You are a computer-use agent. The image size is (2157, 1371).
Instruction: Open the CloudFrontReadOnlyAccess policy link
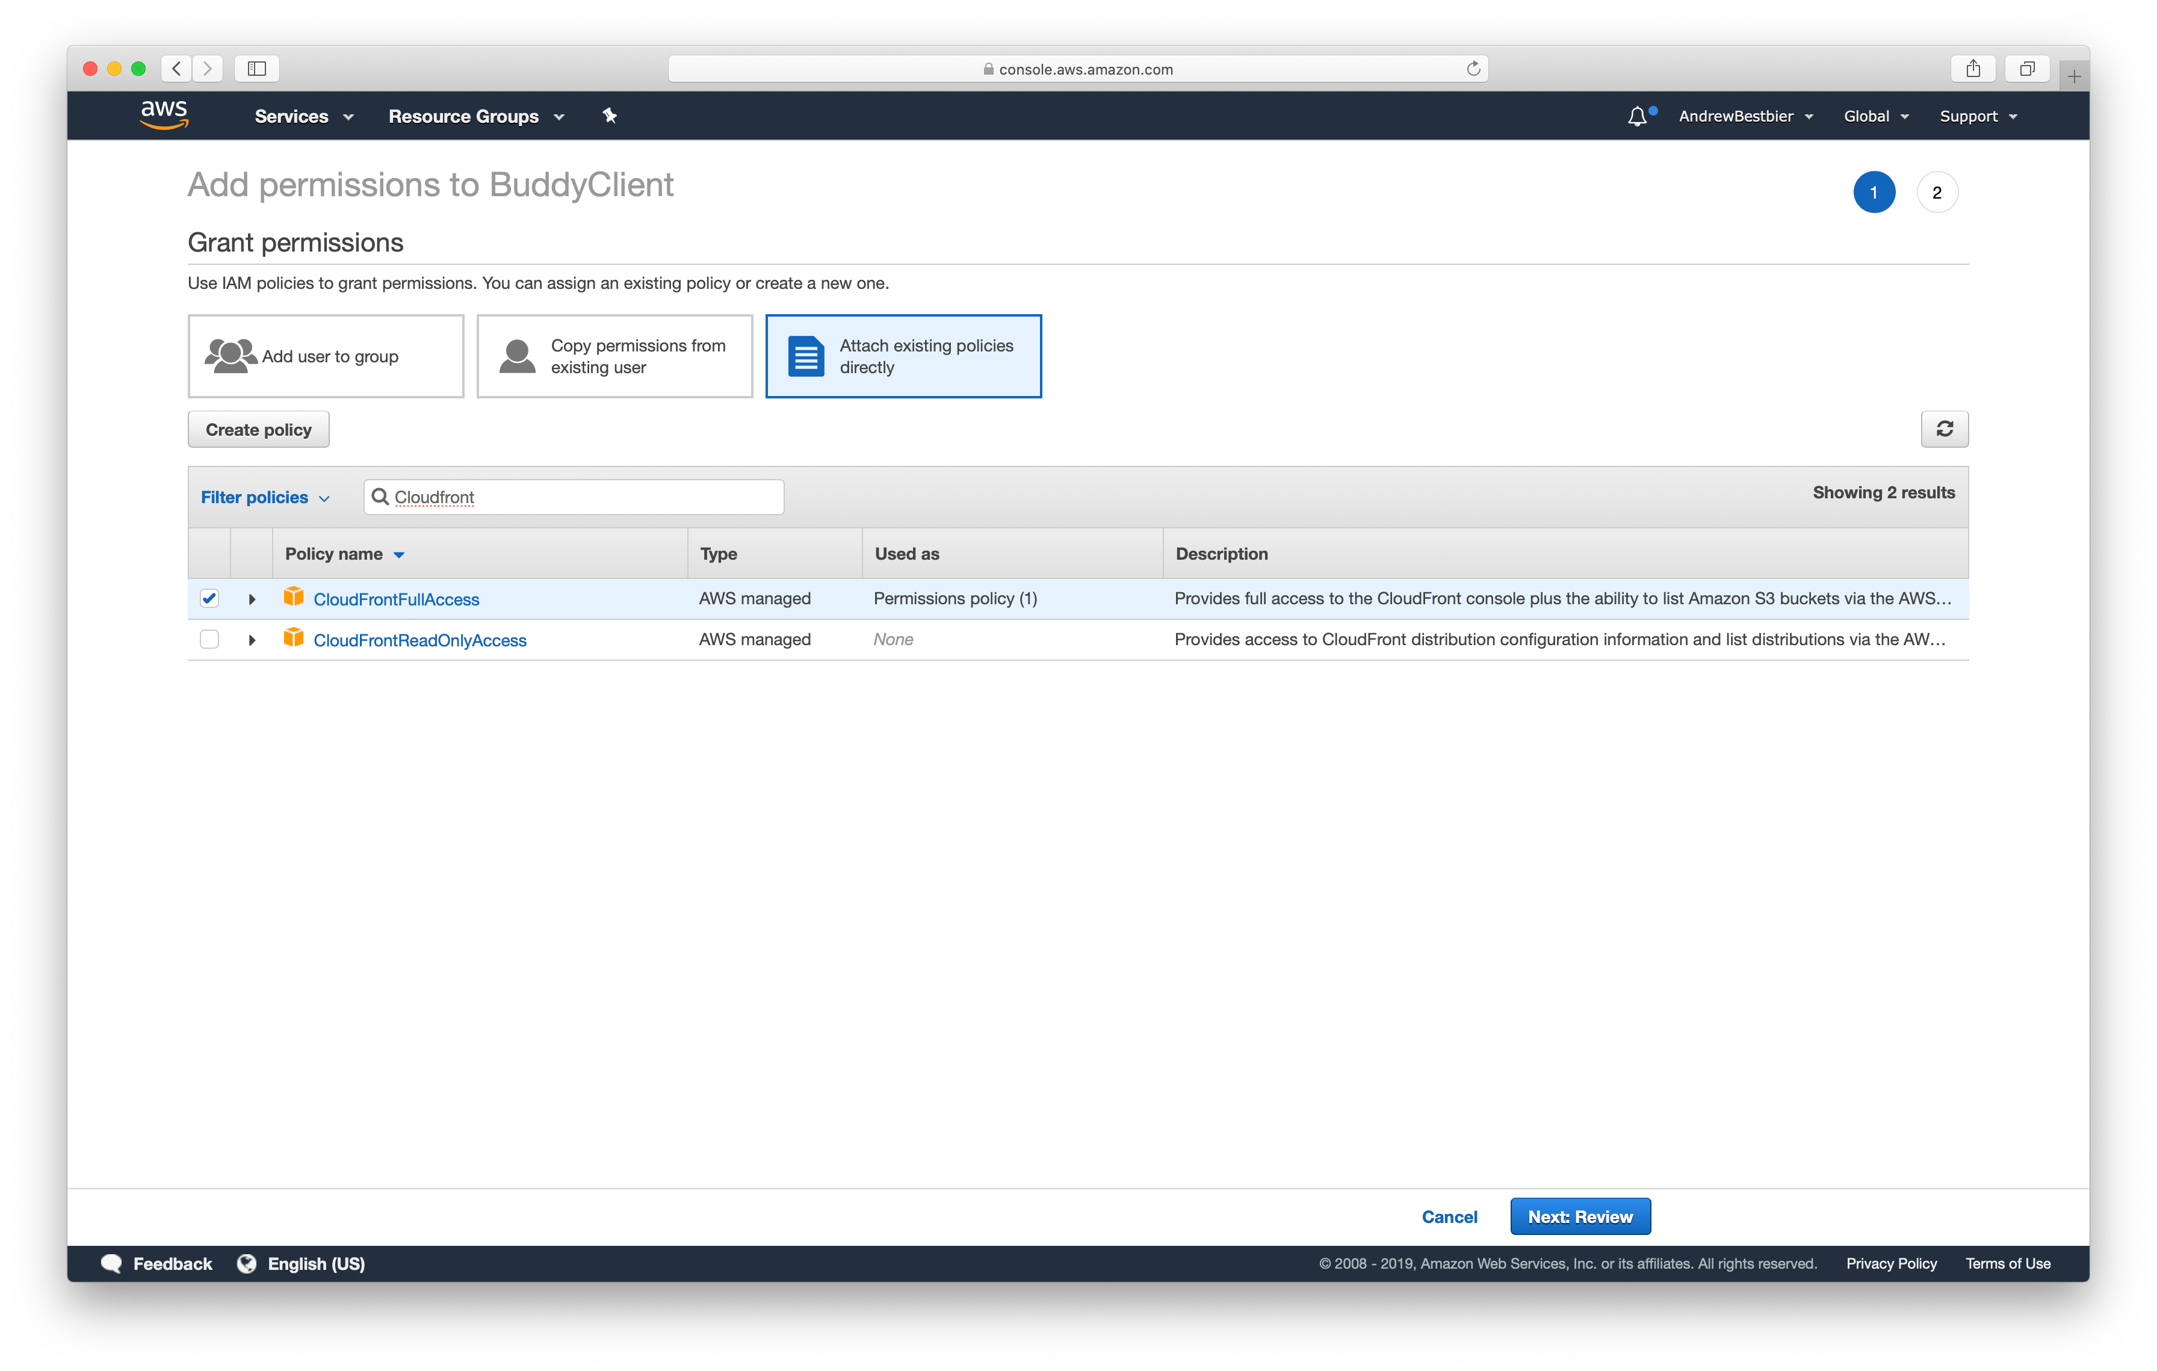(x=419, y=640)
